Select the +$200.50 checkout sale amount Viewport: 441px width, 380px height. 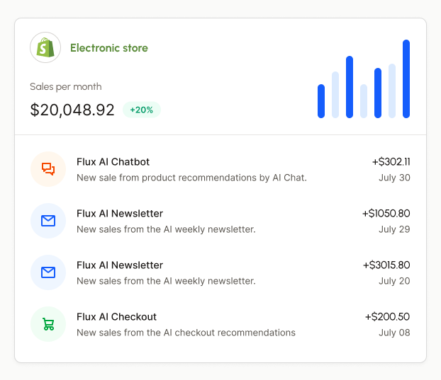pos(387,316)
